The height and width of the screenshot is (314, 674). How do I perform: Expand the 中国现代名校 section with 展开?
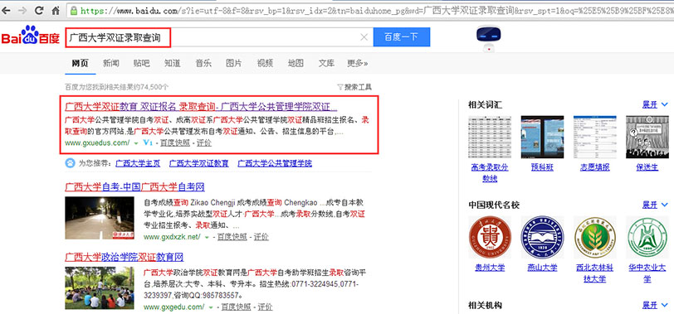coord(655,205)
